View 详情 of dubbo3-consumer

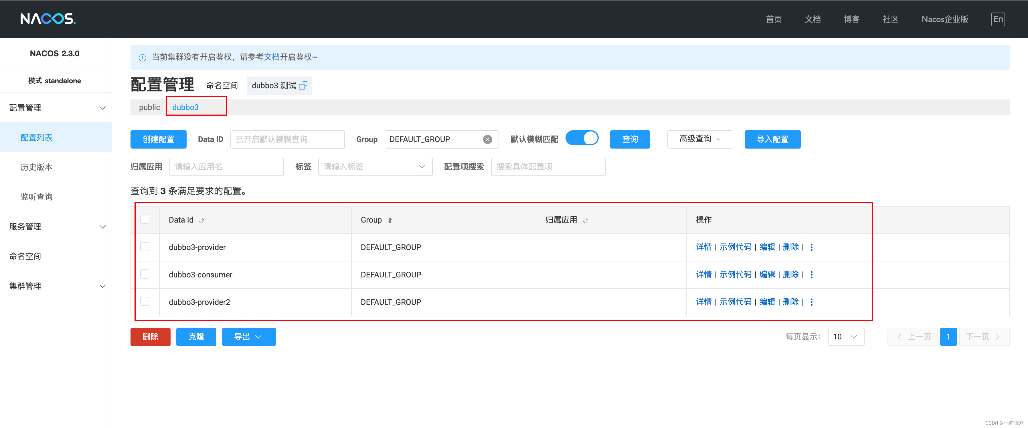tap(703, 275)
